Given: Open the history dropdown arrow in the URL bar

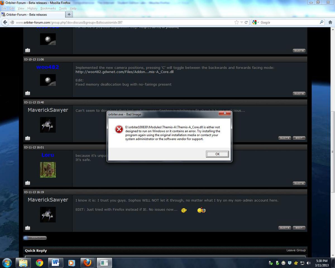Looking at the screenshot, I should coord(242,22).
